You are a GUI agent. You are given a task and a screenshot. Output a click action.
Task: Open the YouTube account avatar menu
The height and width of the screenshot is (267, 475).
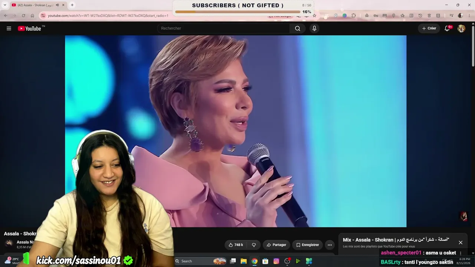click(x=461, y=29)
